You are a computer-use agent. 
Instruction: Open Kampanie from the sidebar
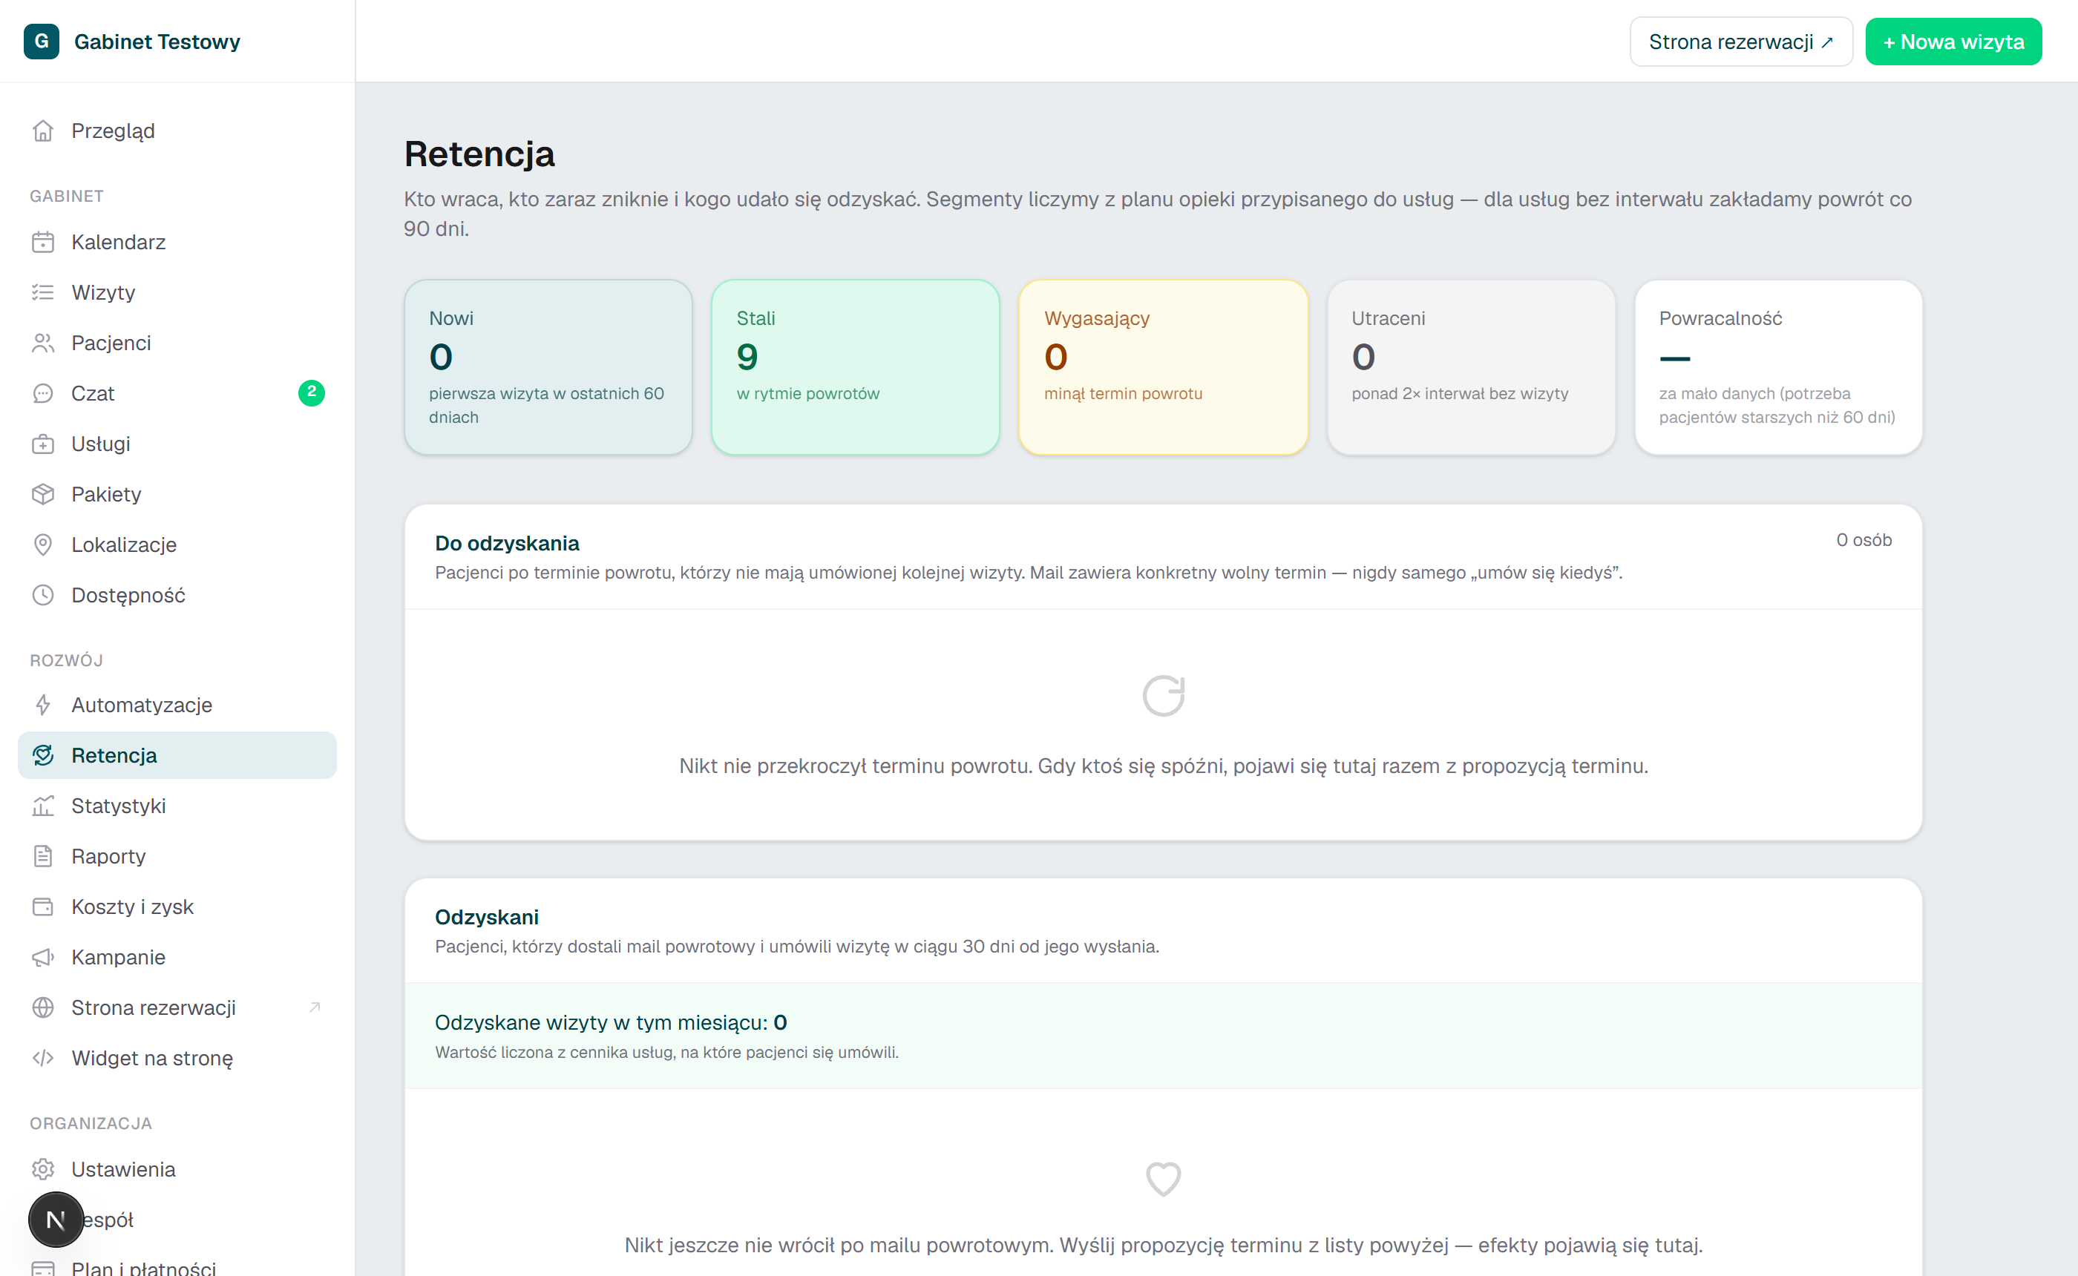(177, 957)
